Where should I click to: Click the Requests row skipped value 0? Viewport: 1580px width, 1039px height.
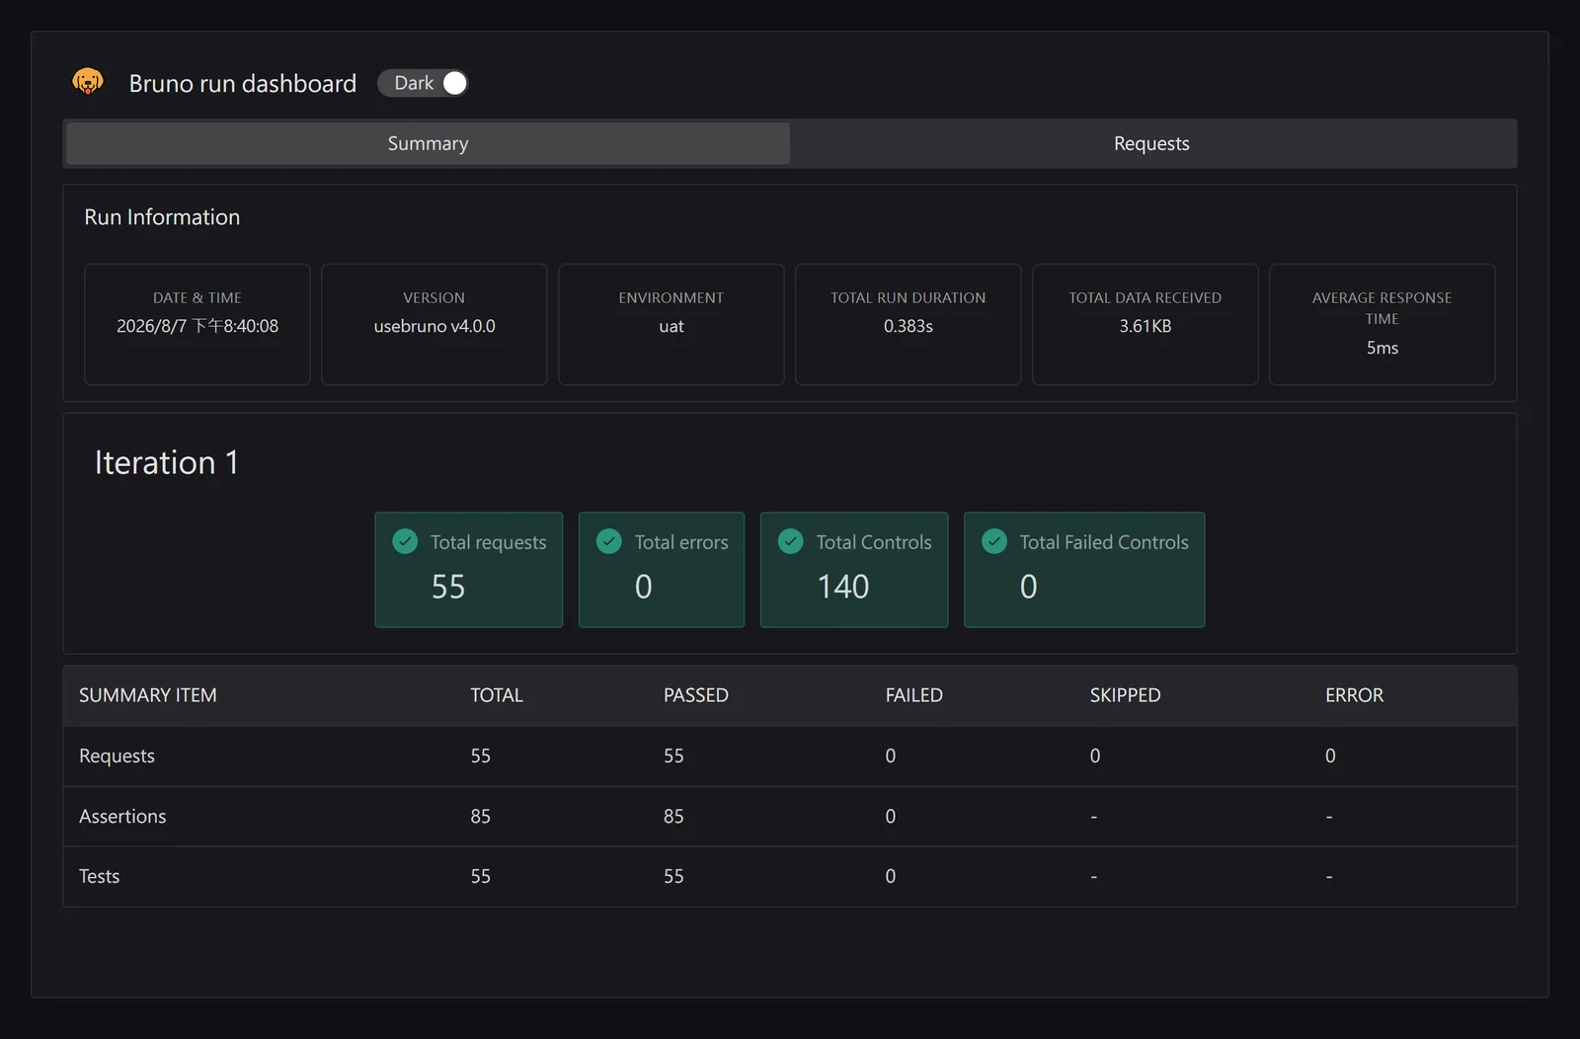pos(1095,756)
